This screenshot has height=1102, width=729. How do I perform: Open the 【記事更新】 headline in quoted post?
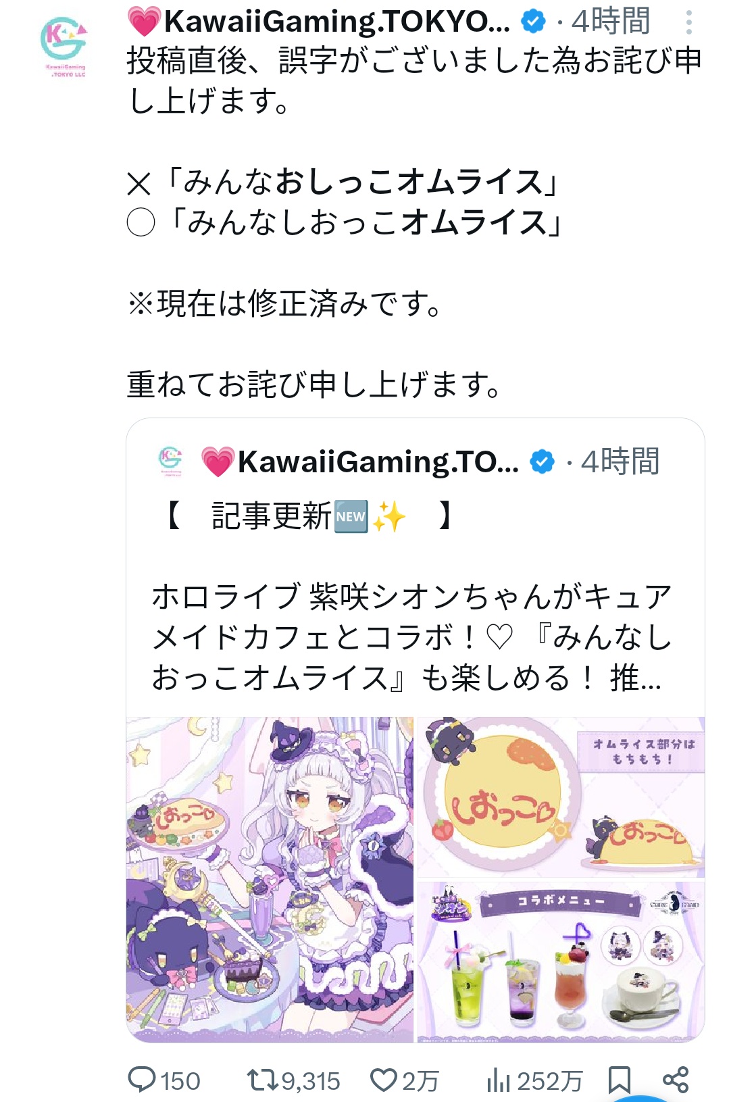coord(308,516)
